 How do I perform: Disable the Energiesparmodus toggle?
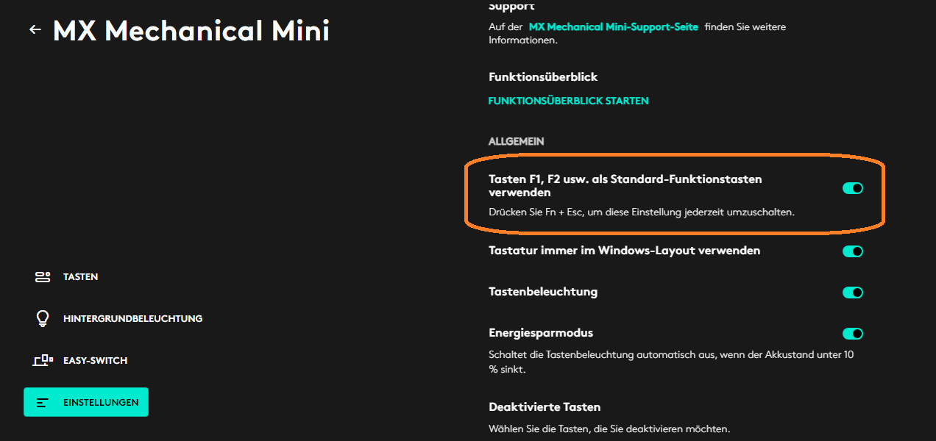pos(853,333)
